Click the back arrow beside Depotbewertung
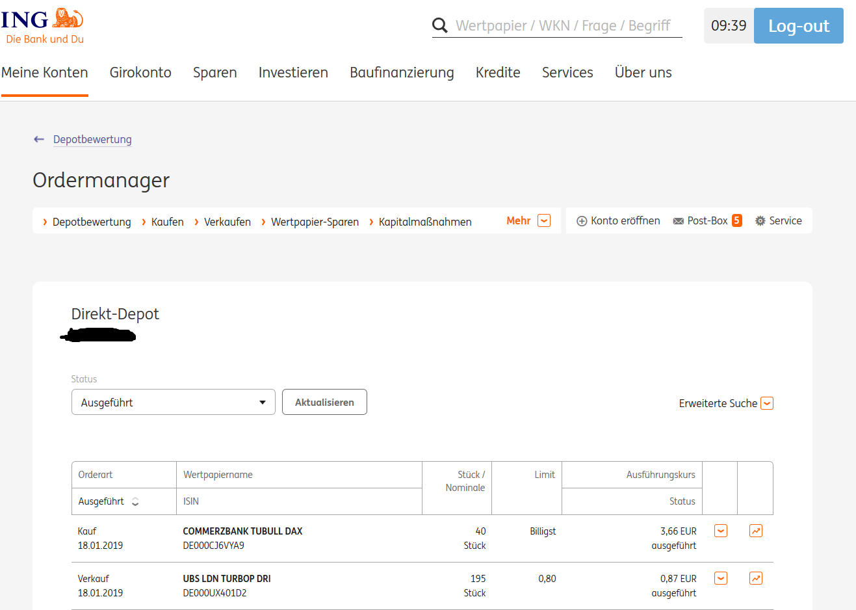 pos(39,139)
